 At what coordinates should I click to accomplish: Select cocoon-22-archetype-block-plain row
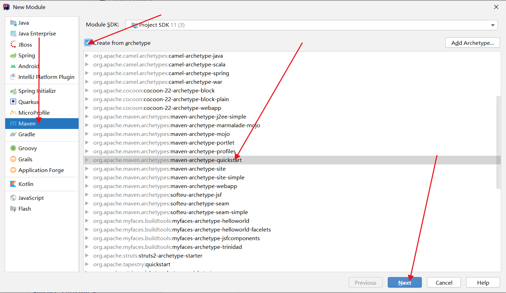(x=290, y=99)
